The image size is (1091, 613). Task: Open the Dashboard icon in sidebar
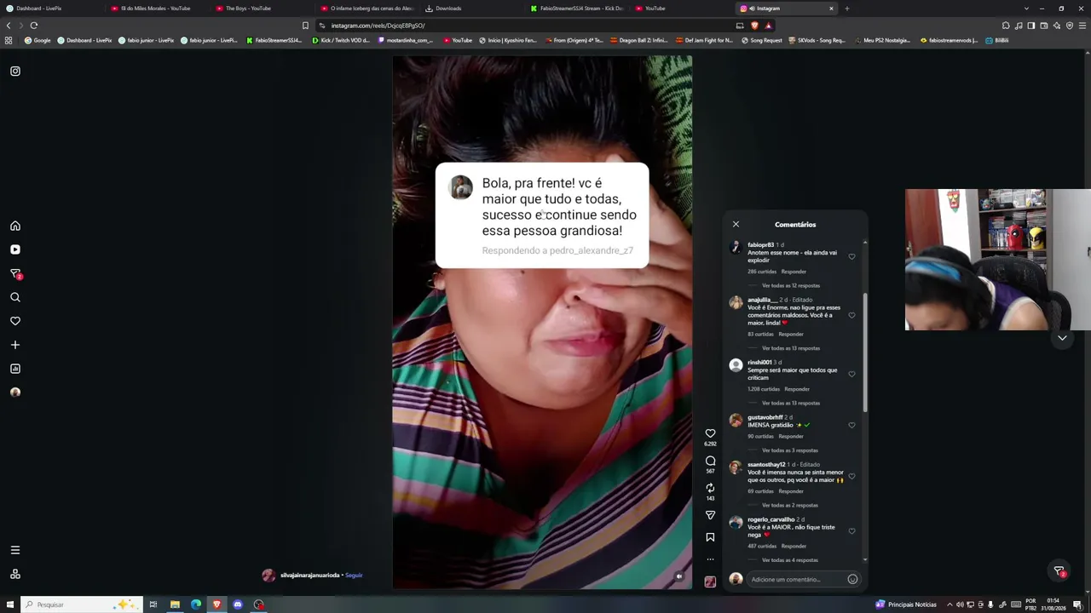(15, 369)
